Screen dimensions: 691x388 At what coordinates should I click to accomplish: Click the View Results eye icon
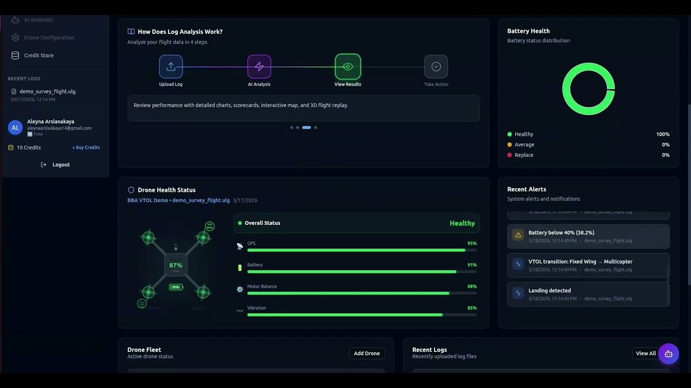coord(348,67)
